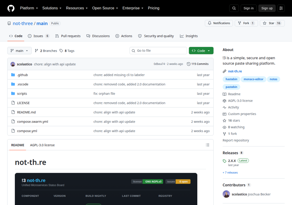Viewport: 292px width, 205px height.
Task: Click the GNU AGPLv3 license badge
Action: click(147, 182)
